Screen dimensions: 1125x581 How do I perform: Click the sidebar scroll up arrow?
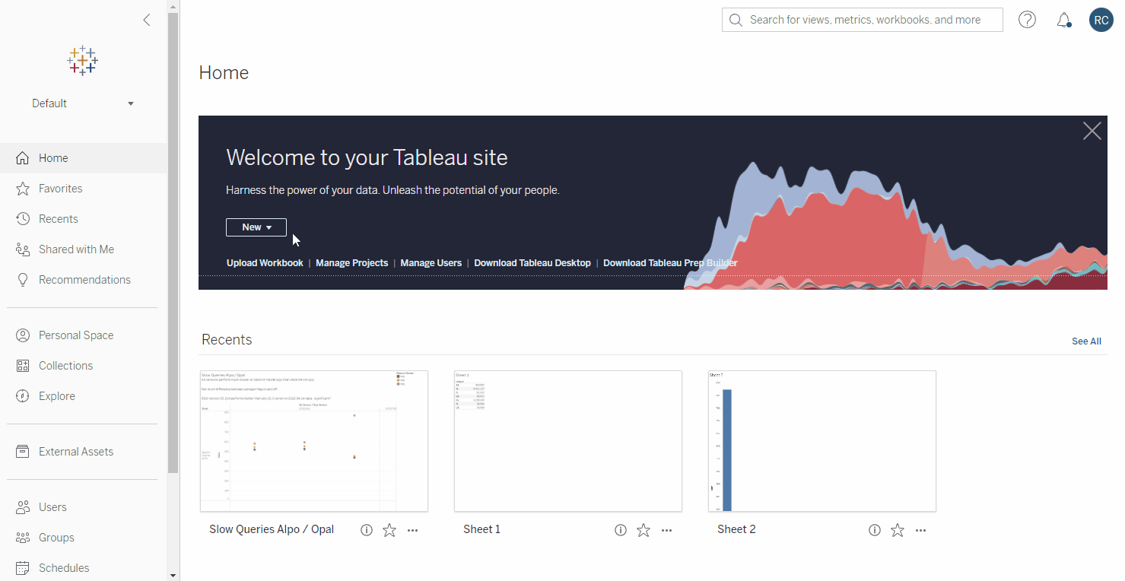(173, 6)
